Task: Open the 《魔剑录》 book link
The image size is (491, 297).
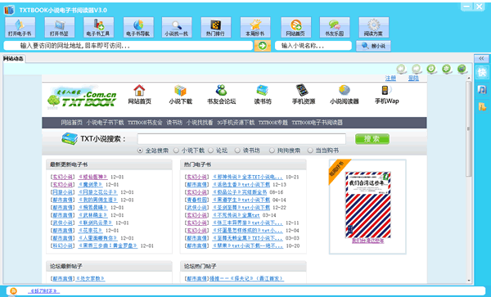Action: pyautogui.click(x=91, y=185)
